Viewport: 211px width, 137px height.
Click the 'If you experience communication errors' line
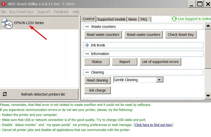click(x=66, y=110)
